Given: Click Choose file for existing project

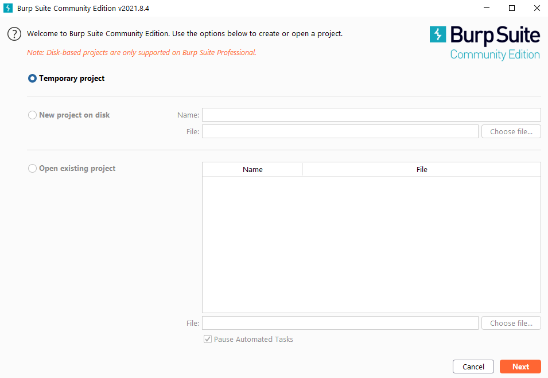Looking at the screenshot, I should (x=511, y=324).
